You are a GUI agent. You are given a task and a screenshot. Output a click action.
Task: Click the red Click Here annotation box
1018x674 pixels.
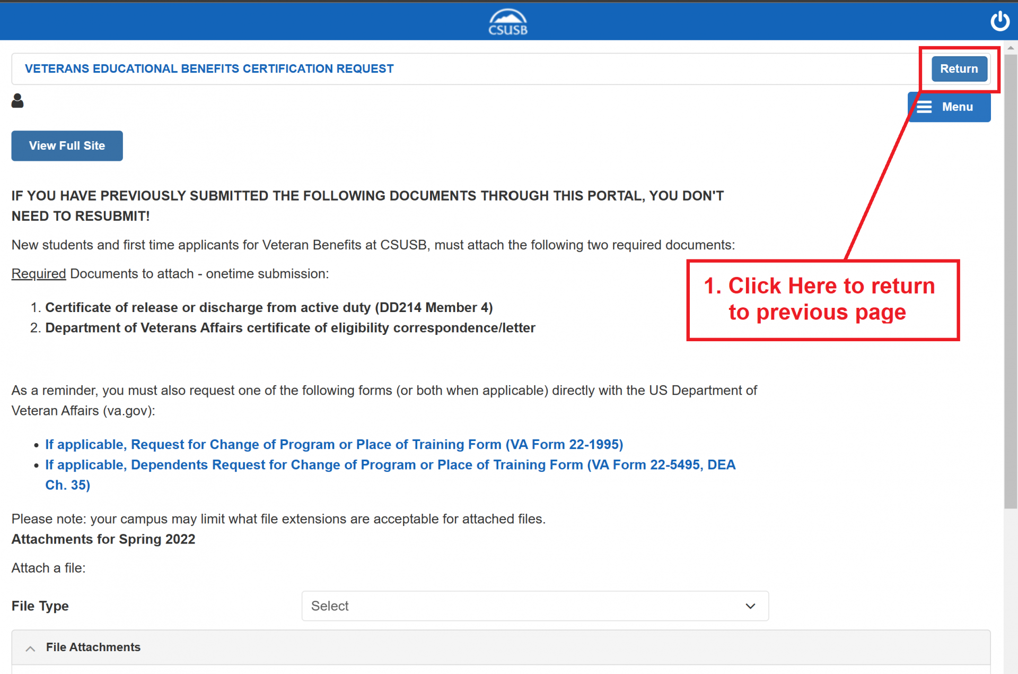pos(822,300)
